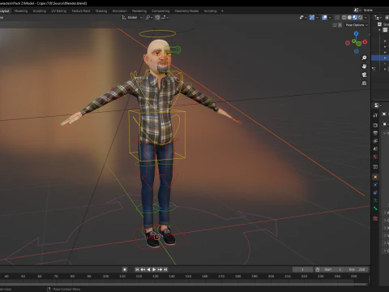This screenshot has height=292, width=389.
Task: Jump to previous keyframe
Action: pyautogui.click(x=143, y=269)
